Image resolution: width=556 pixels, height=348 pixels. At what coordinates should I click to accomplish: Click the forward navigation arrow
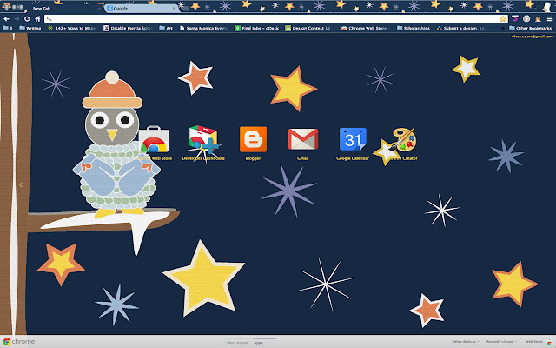tap(17, 19)
